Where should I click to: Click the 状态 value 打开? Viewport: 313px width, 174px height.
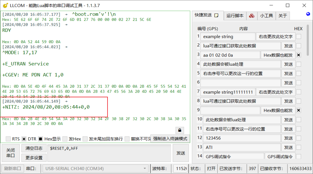[211, 168]
